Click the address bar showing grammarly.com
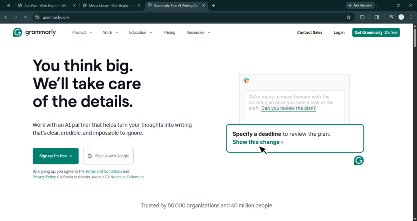Viewport: 417px width, 221px height. pos(183,17)
